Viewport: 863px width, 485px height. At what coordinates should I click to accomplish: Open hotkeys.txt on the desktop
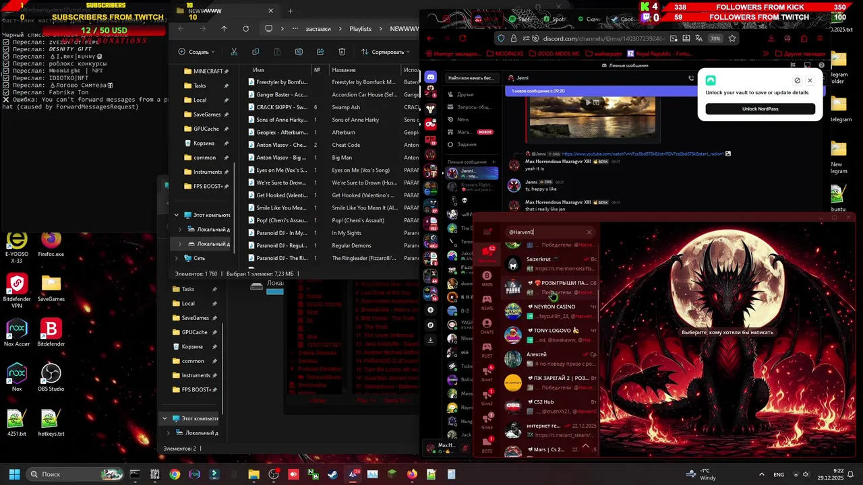click(51, 424)
